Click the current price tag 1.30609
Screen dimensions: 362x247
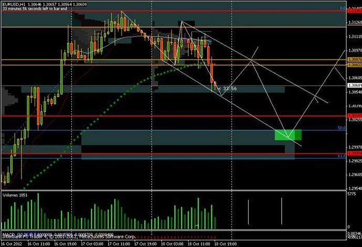tap(355, 85)
